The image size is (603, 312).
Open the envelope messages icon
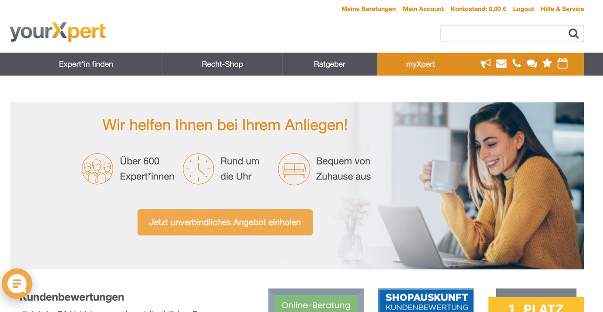coord(501,63)
